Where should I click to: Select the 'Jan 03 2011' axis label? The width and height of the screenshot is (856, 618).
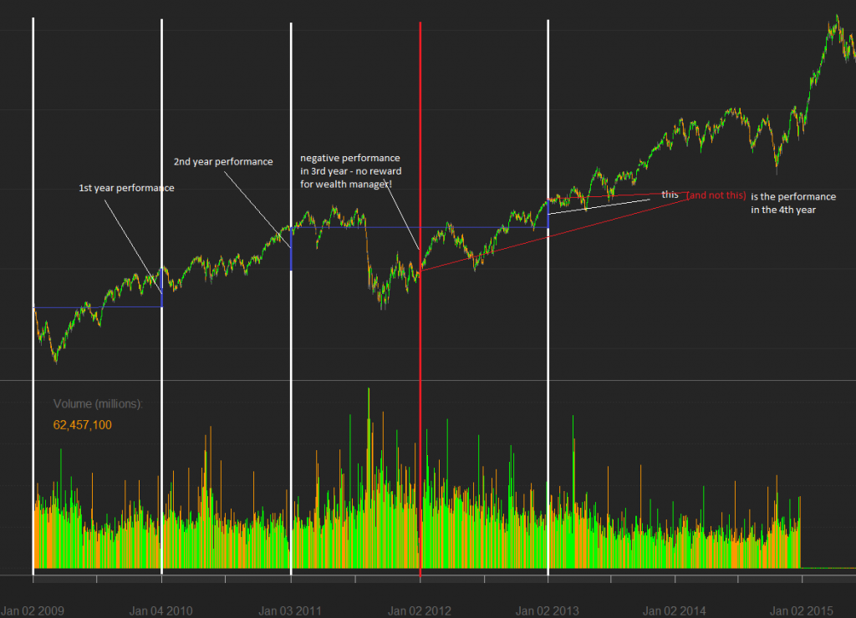(x=290, y=610)
